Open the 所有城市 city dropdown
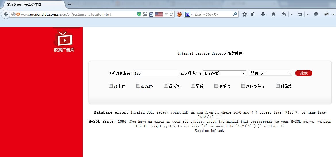Viewport: 336px width, 157px height. (x=271, y=73)
